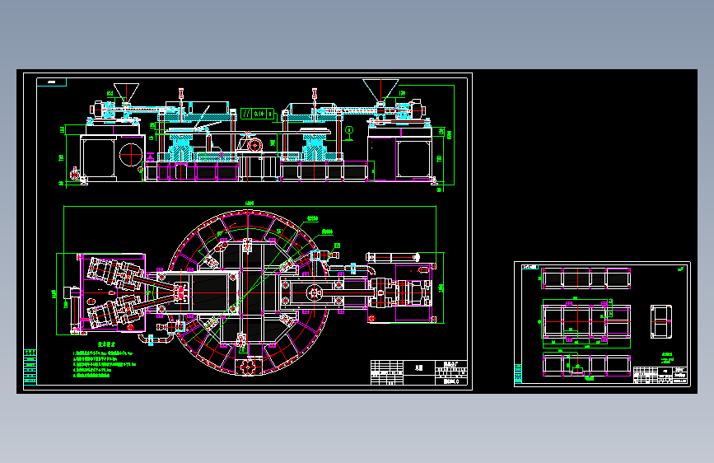
Task: Select the handwheel valve beside the left cabinet base
Action: [x=75, y=173]
